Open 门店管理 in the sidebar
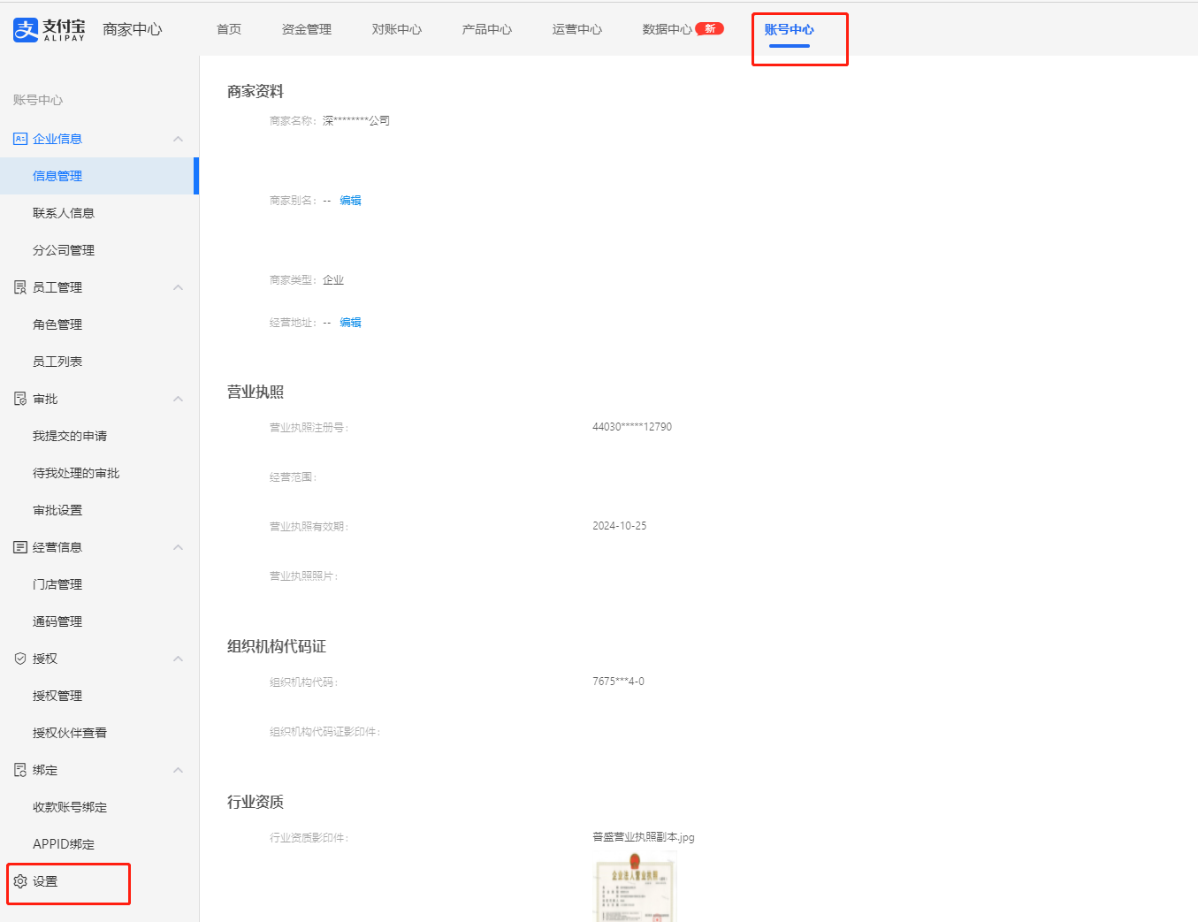Viewport: 1198px width, 922px height. coord(57,584)
